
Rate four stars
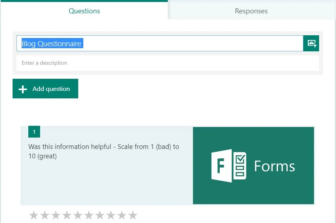point(67,215)
